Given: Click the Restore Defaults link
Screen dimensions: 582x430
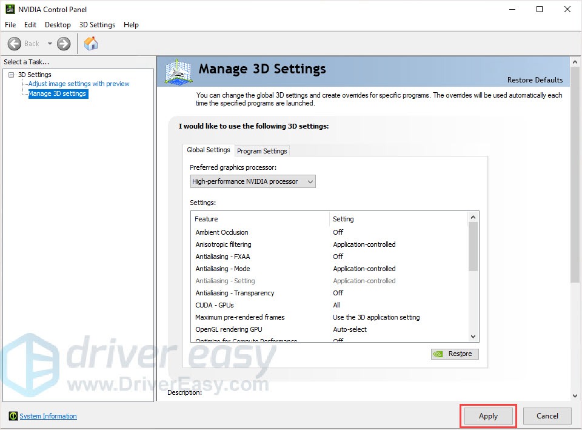Looking at the screenshot, I should tap(535, 80).
